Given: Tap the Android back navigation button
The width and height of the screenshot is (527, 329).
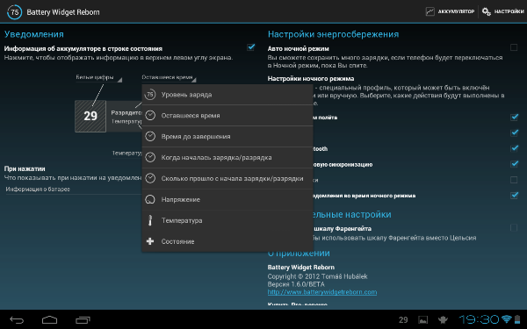Looking at the screenshot, I should 17,320.
